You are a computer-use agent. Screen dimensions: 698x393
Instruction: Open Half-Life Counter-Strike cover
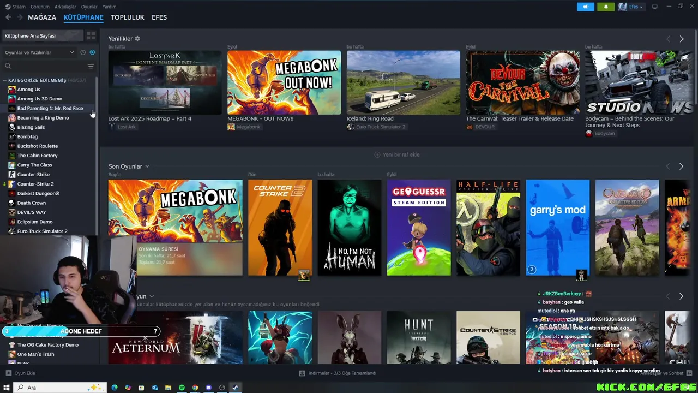pyautogui.click(x=488, y=228)
